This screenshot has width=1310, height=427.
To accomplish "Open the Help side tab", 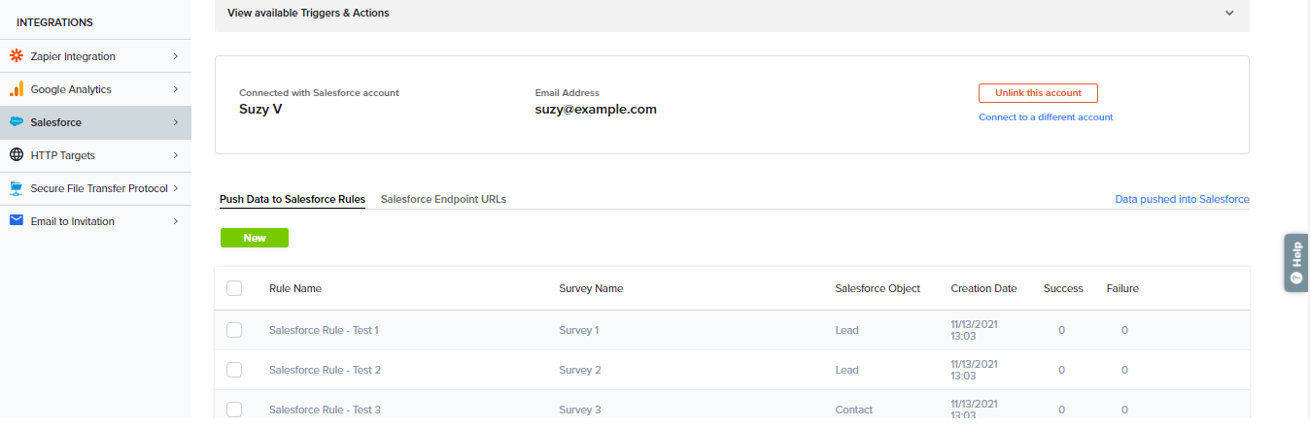I will coord(1295,262).
